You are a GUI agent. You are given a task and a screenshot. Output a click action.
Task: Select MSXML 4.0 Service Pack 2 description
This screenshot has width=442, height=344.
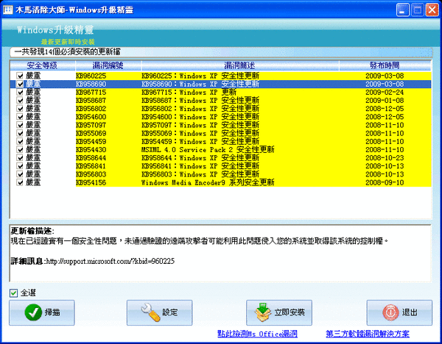tap(208, 149)
